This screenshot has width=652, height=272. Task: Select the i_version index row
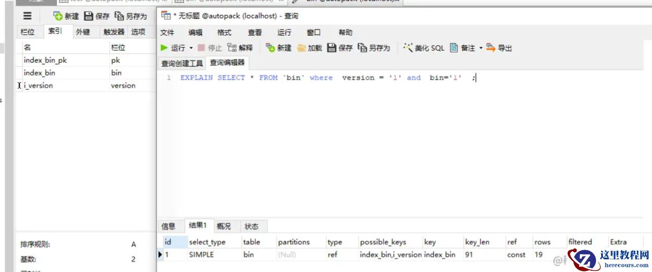[x=86, y=86]
